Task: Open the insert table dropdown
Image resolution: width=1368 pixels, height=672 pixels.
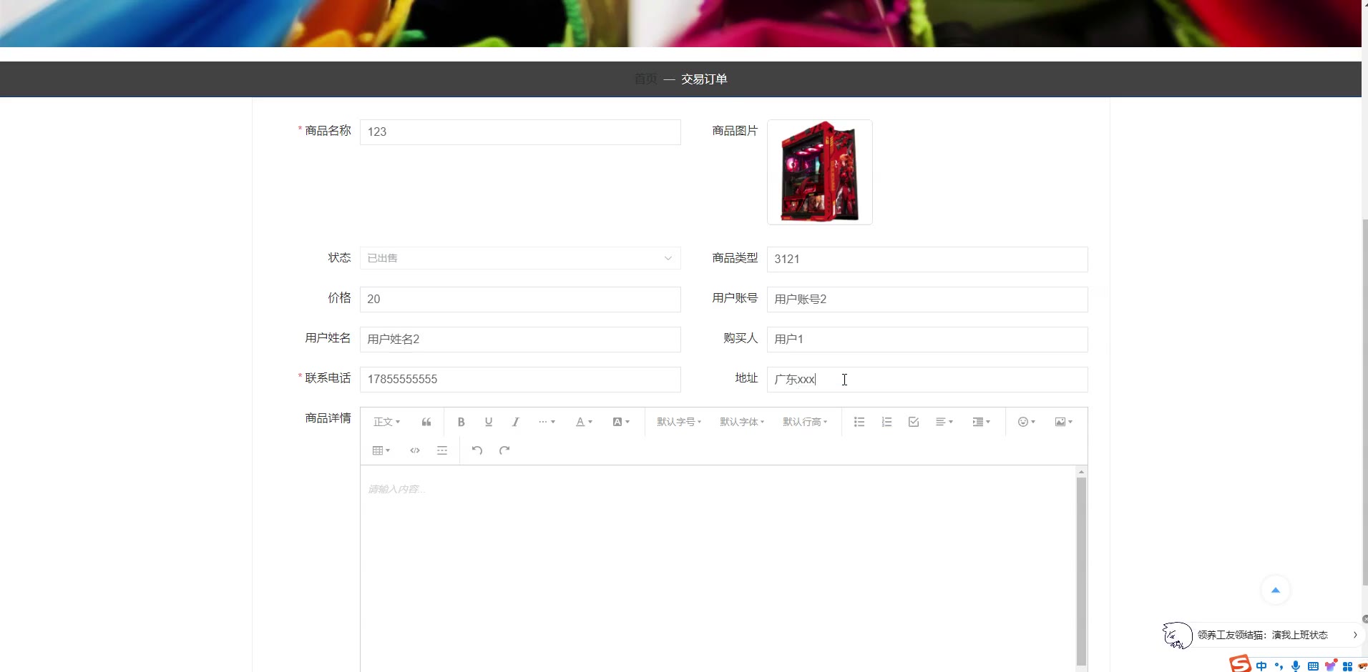Action: coord(381,450)
